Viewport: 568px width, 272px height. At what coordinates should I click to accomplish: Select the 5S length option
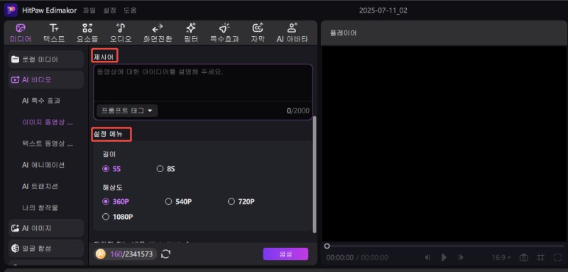111,169
